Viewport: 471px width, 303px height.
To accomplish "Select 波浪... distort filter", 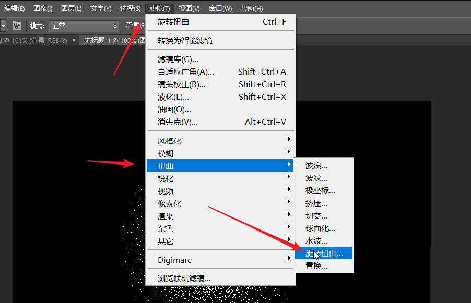I will 323,166.
